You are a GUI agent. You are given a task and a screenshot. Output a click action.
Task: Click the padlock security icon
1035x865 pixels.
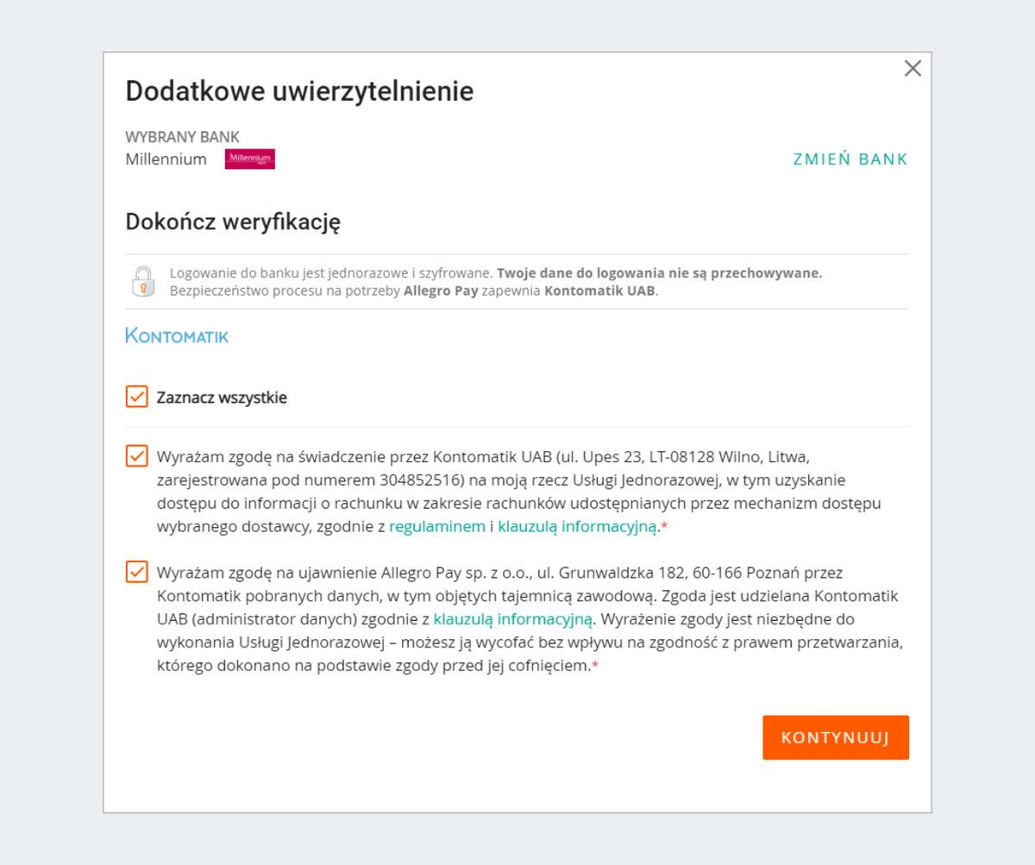[x=143, y=281]
